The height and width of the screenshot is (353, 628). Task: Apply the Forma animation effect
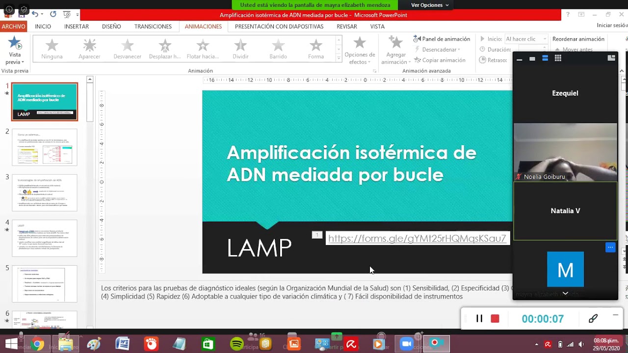click(x=316, y=50)
